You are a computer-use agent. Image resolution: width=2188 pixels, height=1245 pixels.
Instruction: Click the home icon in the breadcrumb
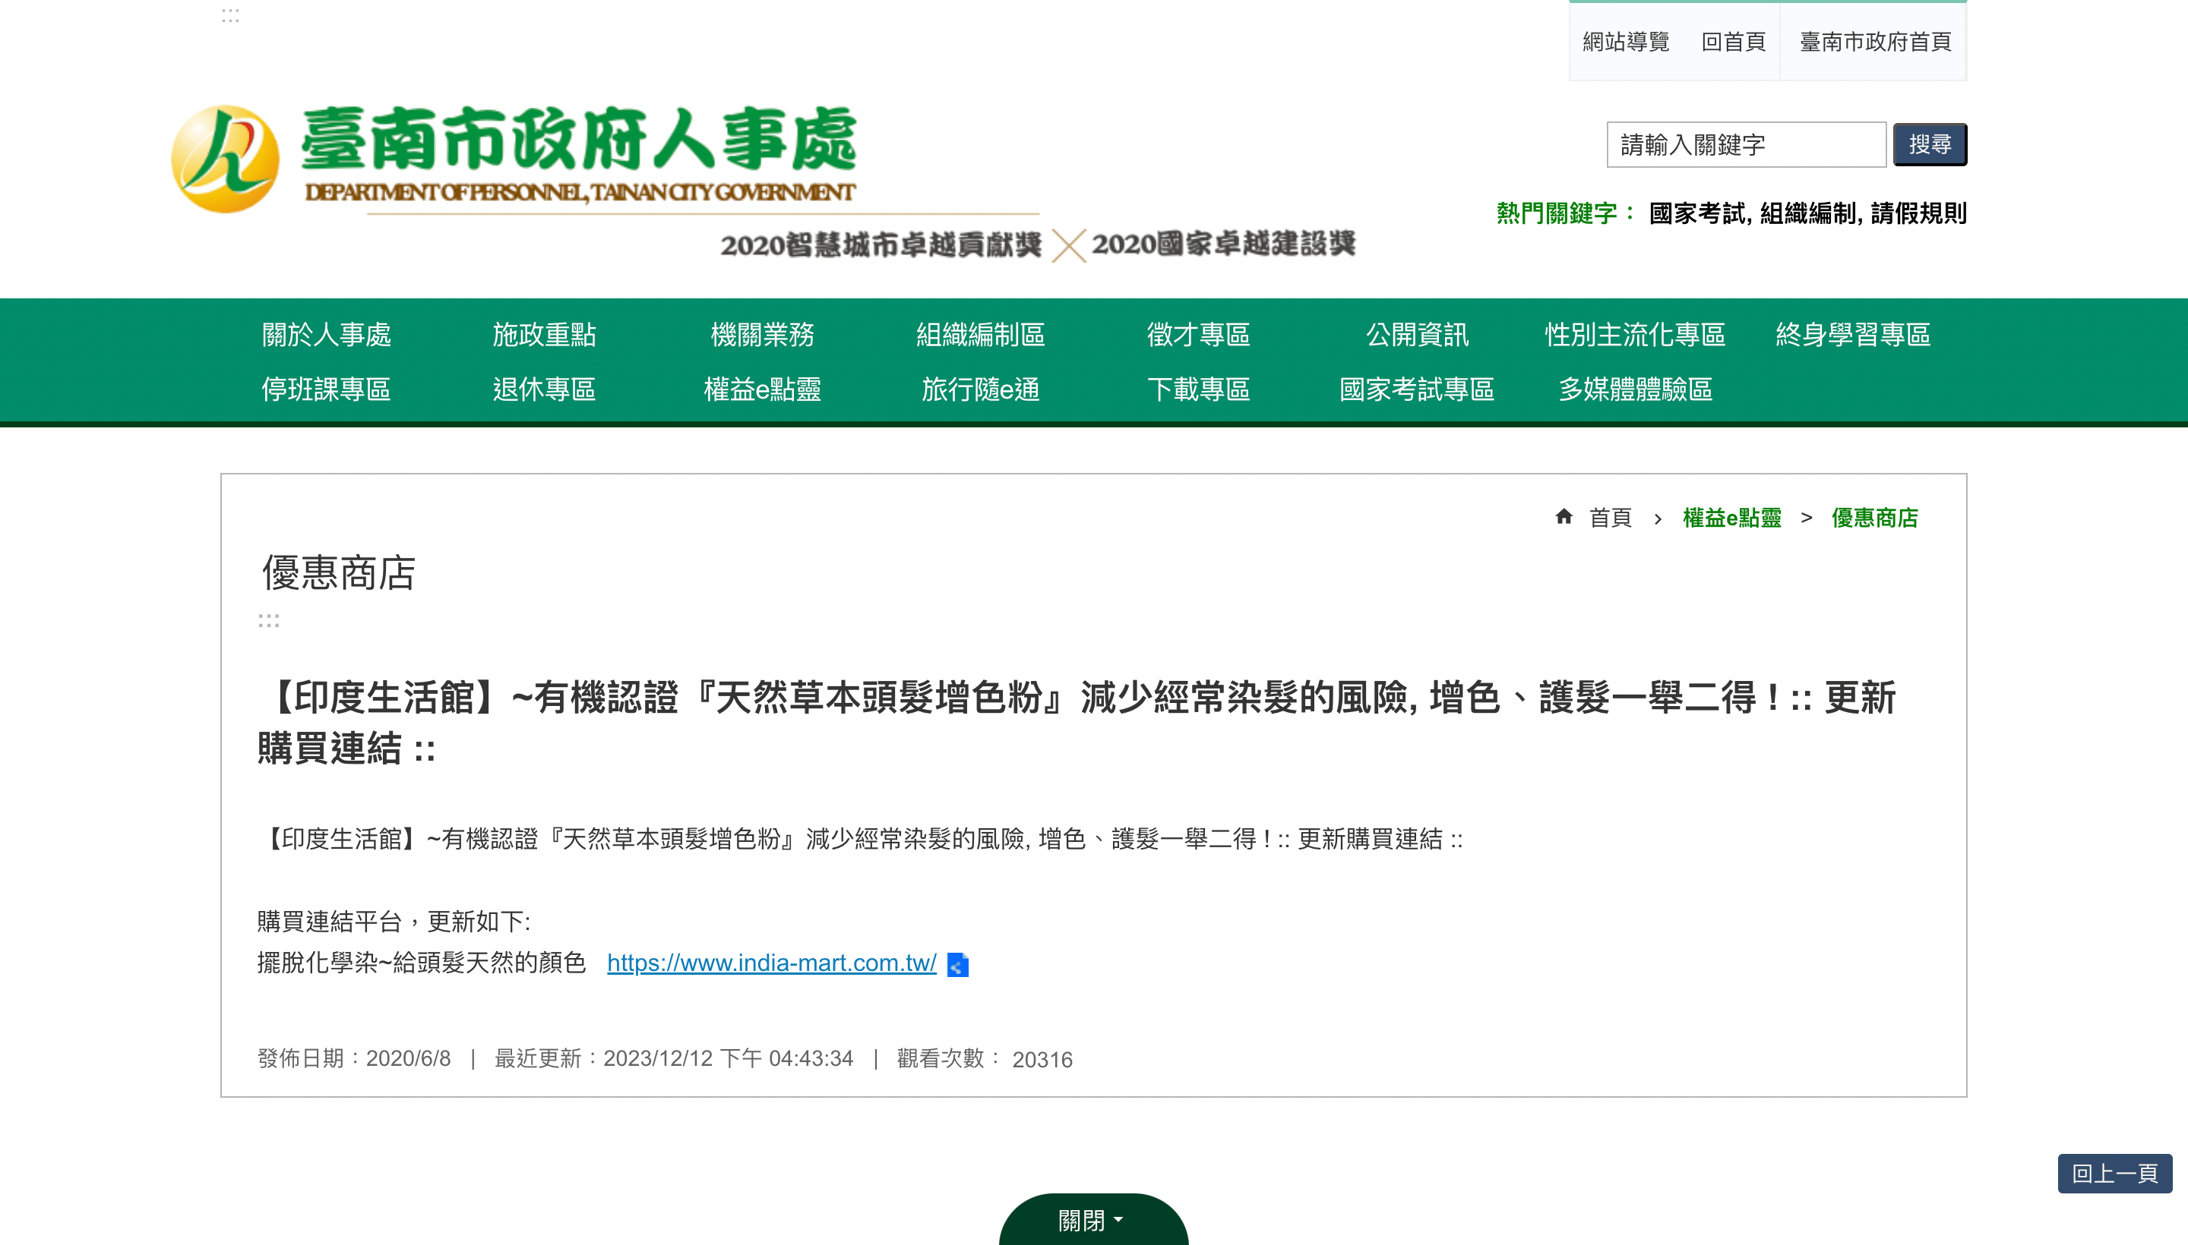[1564, 516]
